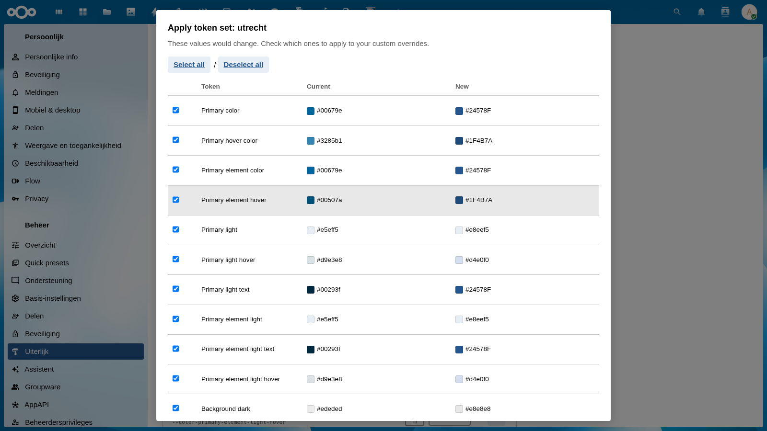Viewport: 767px width, 431px height.
Task: Open the Dashboard app icon in top bar
Action: (83, 12)
